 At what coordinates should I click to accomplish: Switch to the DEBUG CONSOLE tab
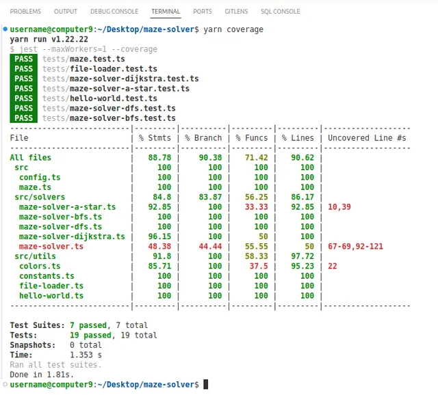tap(114, 12)
